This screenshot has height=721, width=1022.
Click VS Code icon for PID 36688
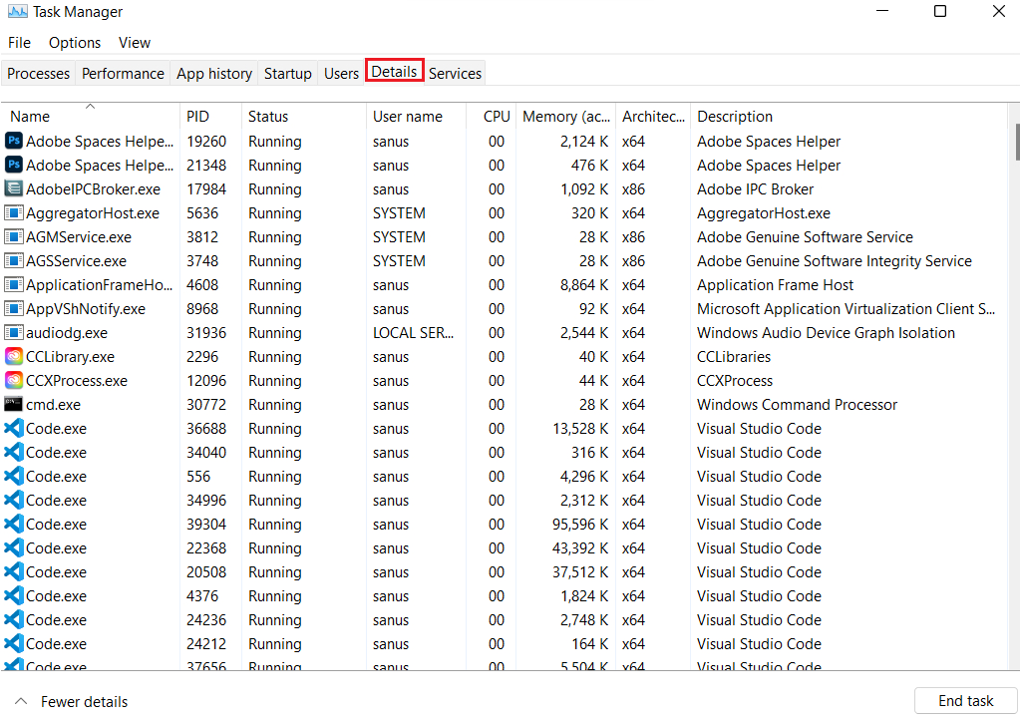coord(14,428)
